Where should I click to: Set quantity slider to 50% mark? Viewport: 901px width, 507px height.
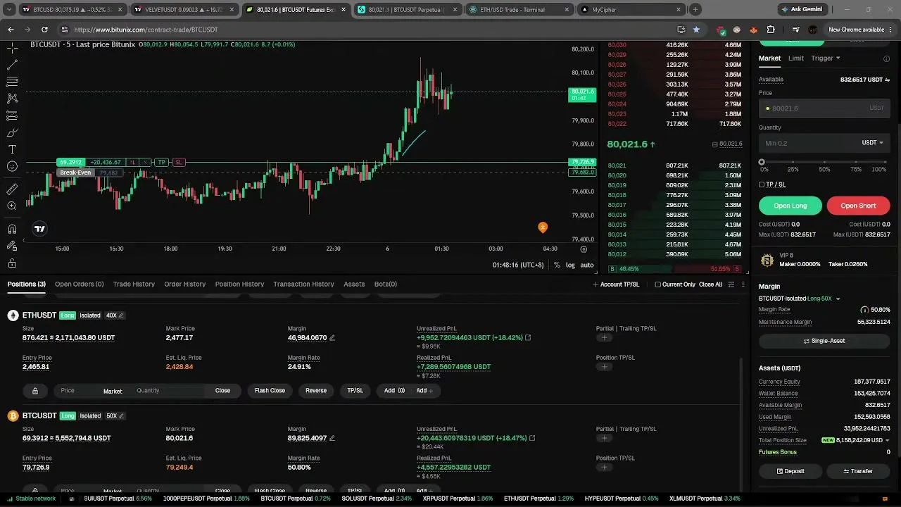click(x=824, y=162)
